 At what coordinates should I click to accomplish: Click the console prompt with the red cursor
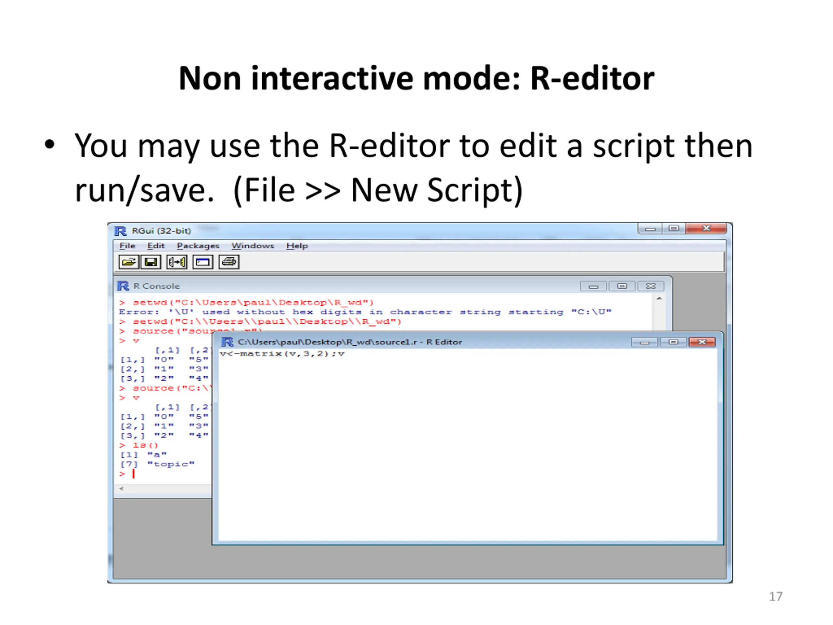click(127, 474)
